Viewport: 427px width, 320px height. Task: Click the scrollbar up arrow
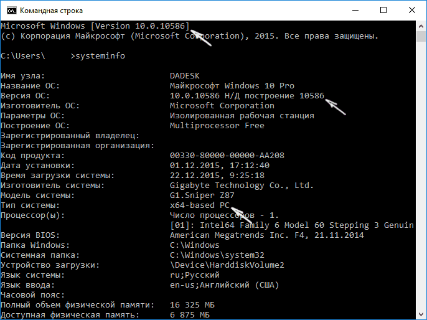point(421,26)
